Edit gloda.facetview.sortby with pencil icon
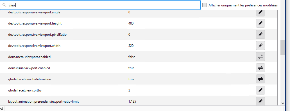Screen dimensions: 290x111 click(x=260, y=90)
